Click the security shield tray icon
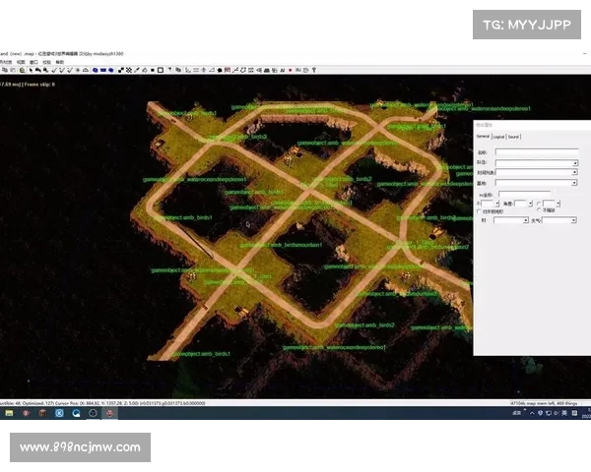This screenshot has width=591, height=472. click(540, 413)
